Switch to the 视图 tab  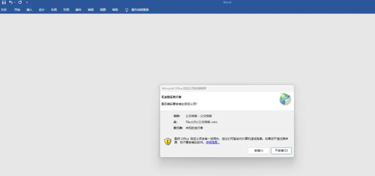click(103, 10)
